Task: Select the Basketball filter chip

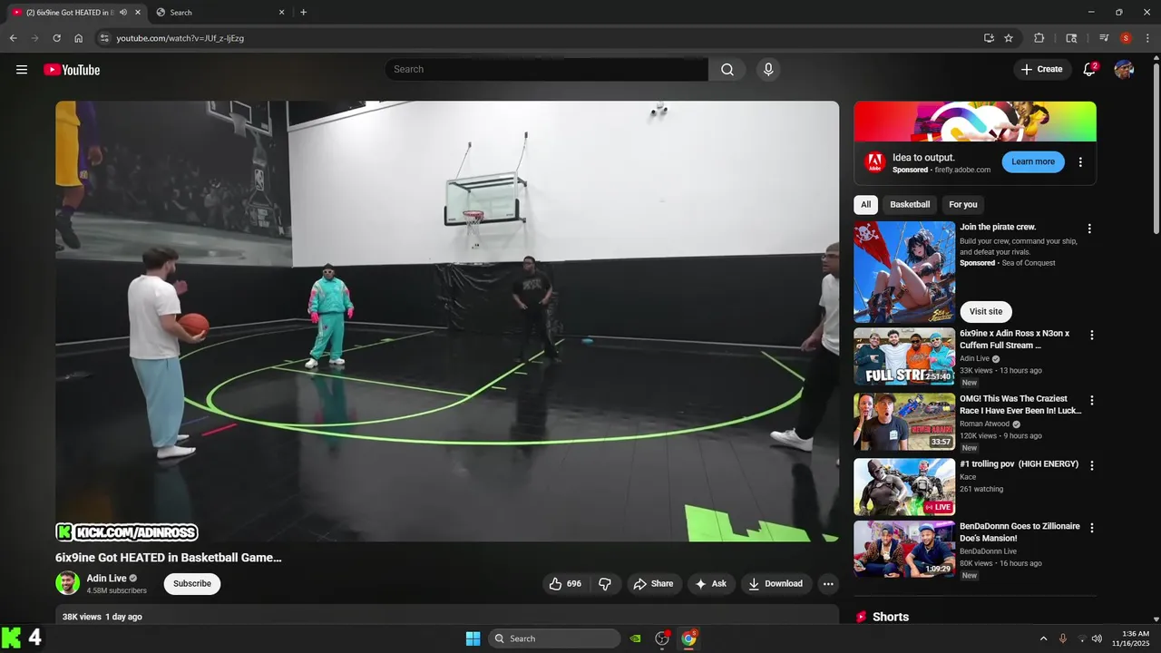Action: [910, 205]
